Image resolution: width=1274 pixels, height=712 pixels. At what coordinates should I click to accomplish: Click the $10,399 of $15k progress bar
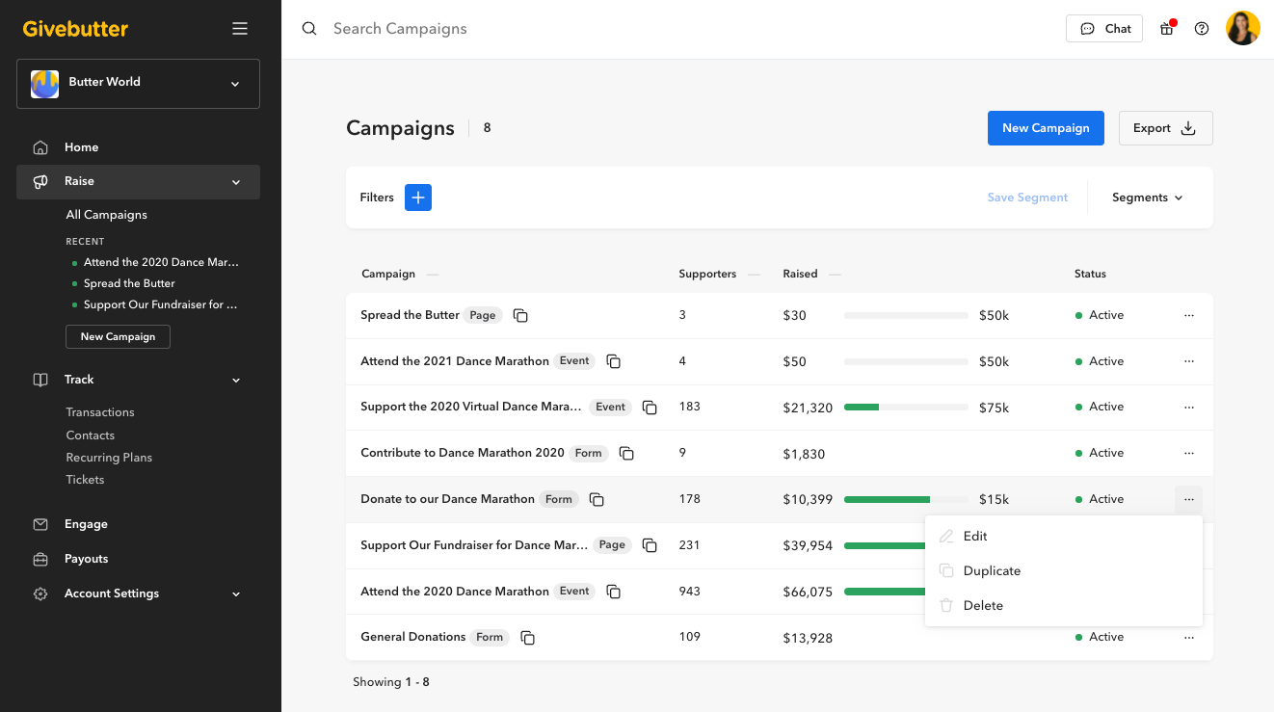(906, 499)
